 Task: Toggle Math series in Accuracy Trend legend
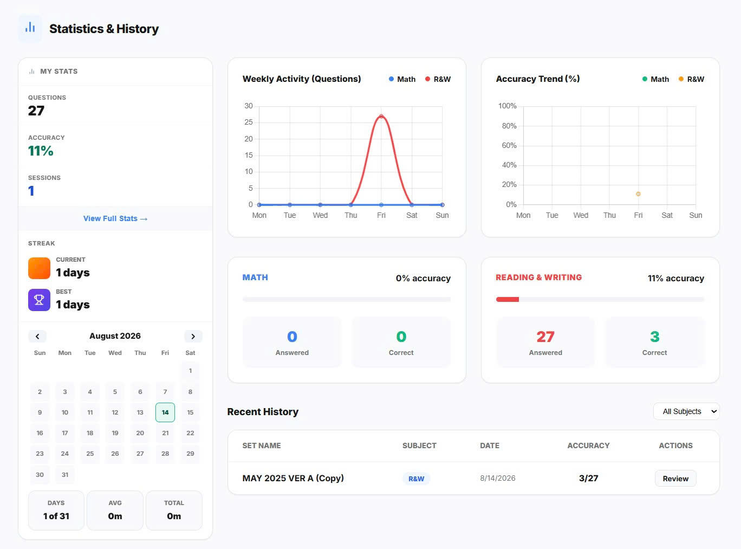tap(655, 79)
